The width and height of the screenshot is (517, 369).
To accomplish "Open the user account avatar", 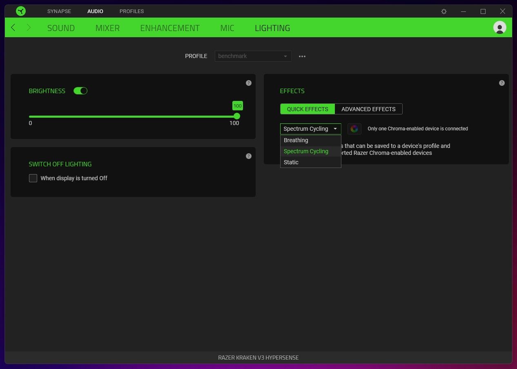I will click(500, 27).
